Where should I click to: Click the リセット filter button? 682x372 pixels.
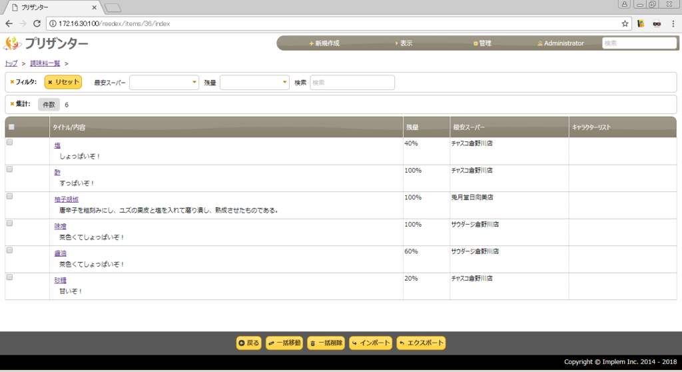tap(63, 82)
